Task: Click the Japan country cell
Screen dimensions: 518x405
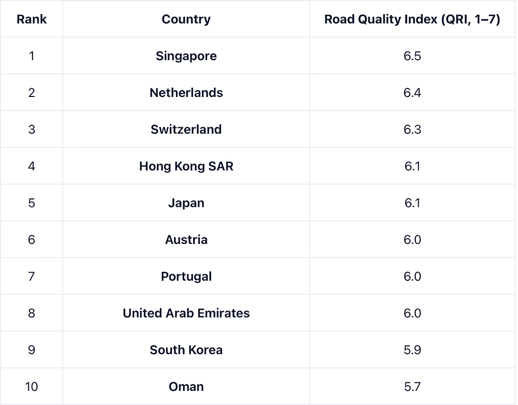Action: tap(186, 203)
